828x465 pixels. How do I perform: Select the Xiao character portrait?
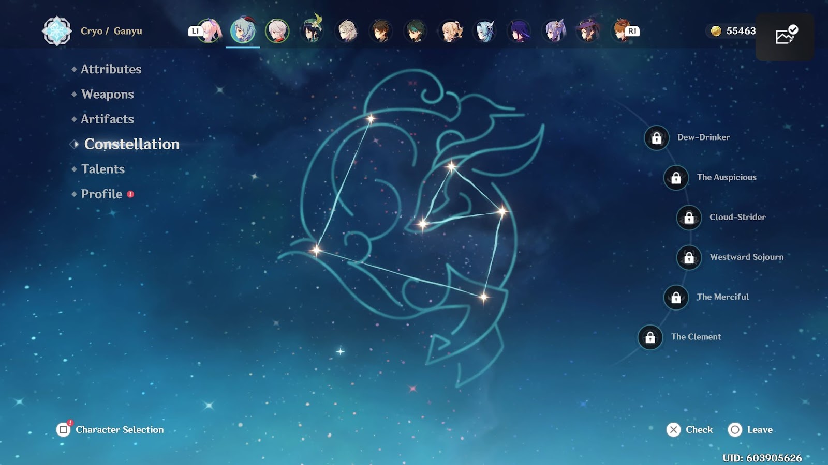416,31
